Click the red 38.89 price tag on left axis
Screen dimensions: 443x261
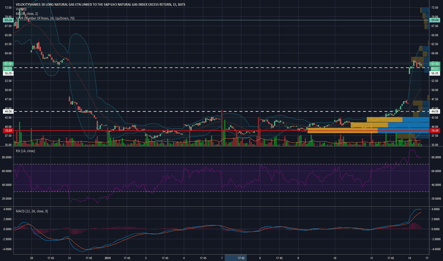8,130
